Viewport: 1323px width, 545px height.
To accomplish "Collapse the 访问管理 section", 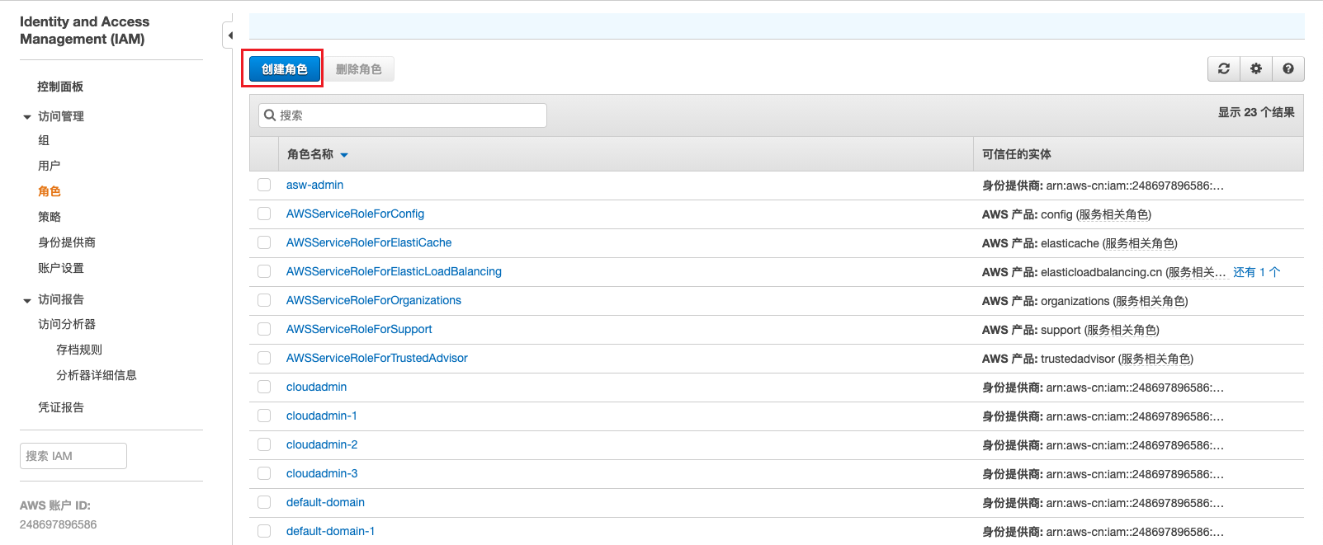I will pyautogui.click(x=27, y=117).
